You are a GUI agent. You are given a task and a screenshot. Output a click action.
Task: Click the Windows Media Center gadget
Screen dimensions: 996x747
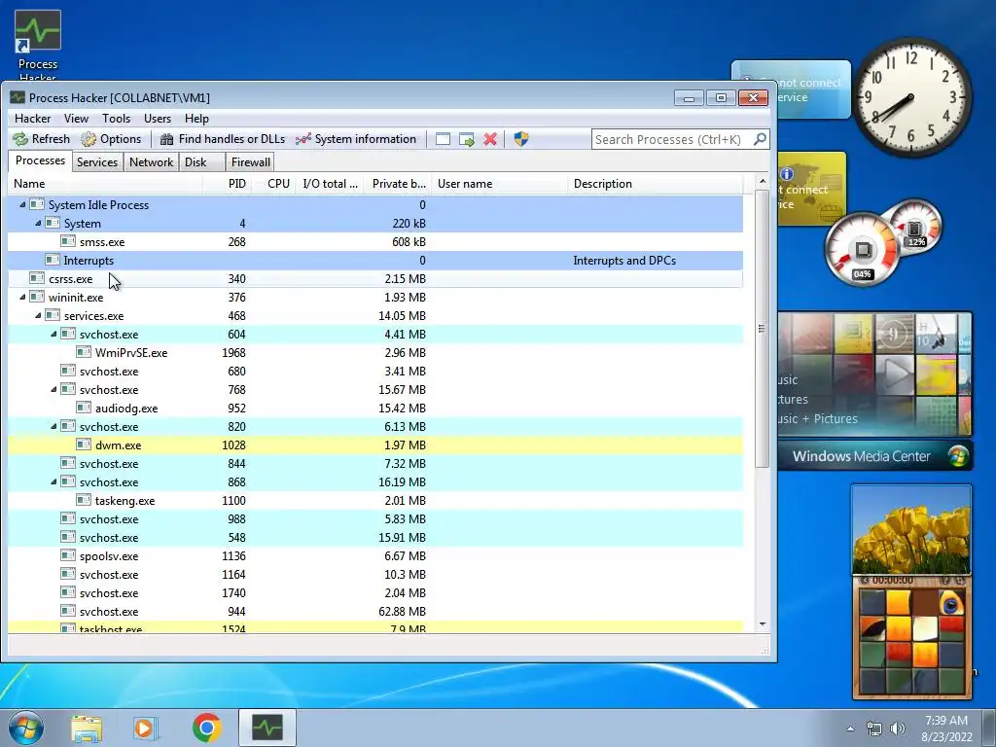click(x=875, y=391)
